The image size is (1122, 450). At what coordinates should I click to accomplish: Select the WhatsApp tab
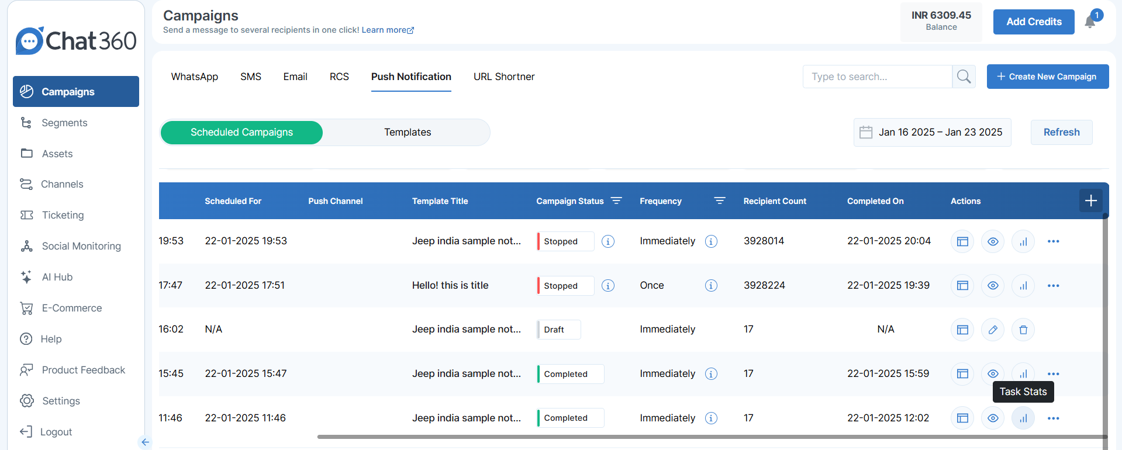click(195, 77)
